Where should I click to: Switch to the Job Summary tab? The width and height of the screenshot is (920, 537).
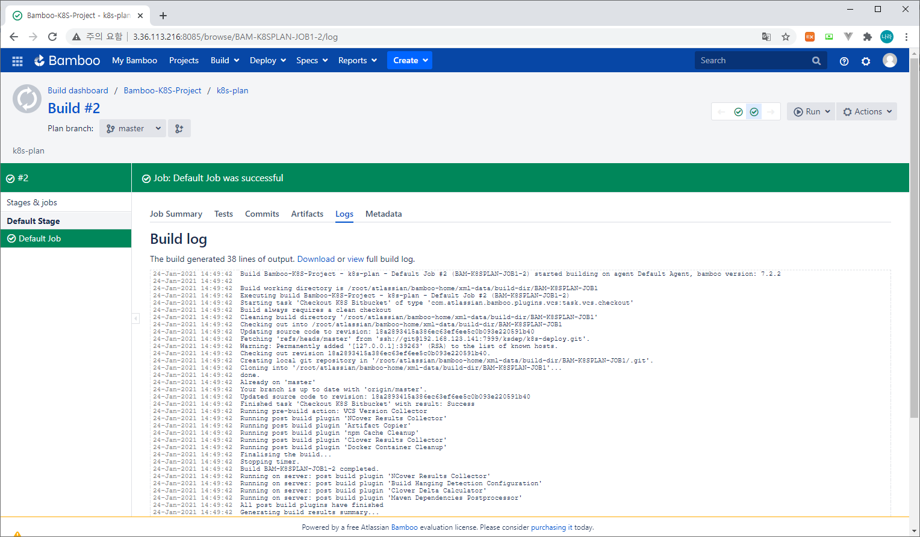176,214
